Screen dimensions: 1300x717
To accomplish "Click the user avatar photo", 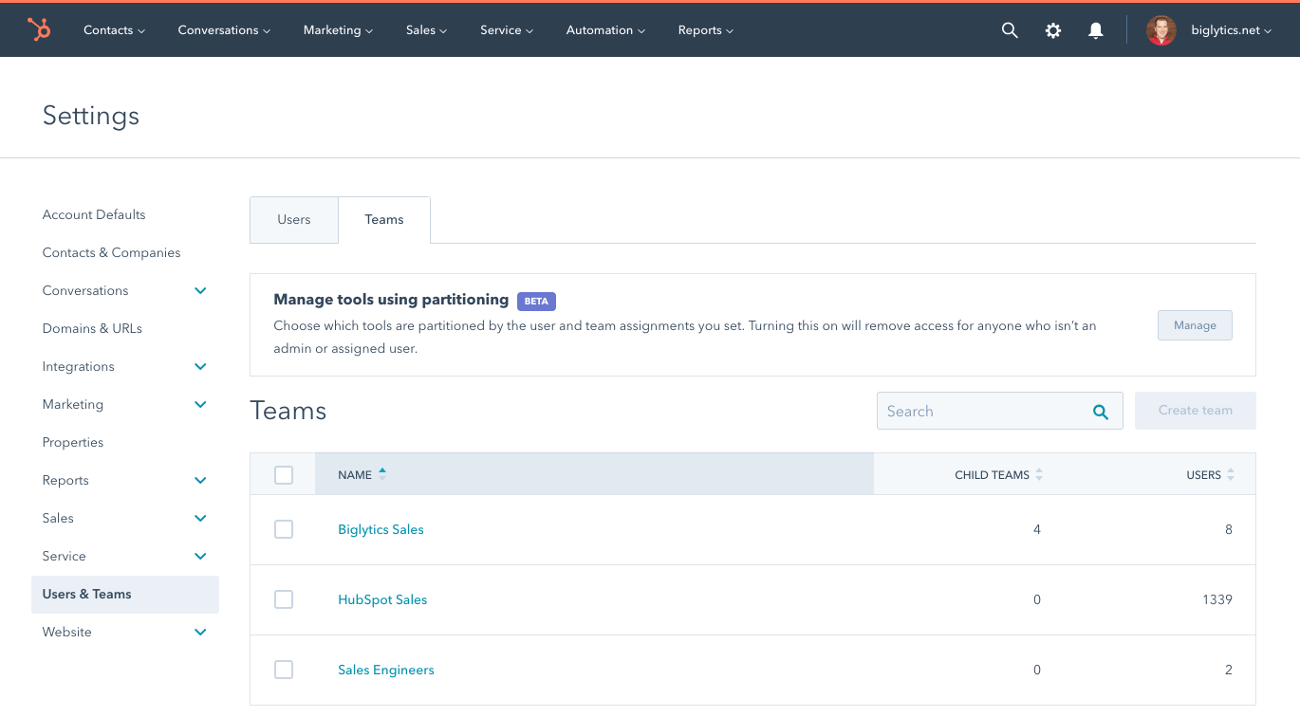I will (x=1161, y=30).
